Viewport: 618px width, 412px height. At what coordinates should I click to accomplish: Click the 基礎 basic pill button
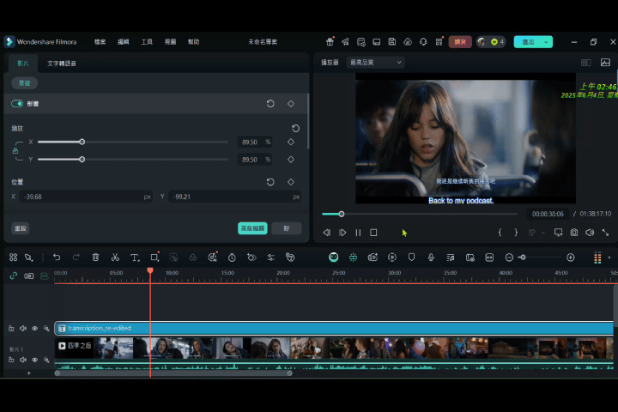click(24, 83)
